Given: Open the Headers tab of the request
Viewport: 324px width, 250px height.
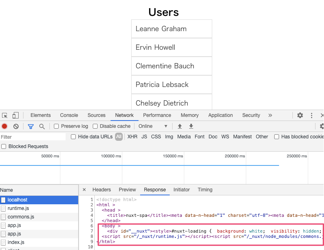Looking at the screenshot, I should click(102, 190).
